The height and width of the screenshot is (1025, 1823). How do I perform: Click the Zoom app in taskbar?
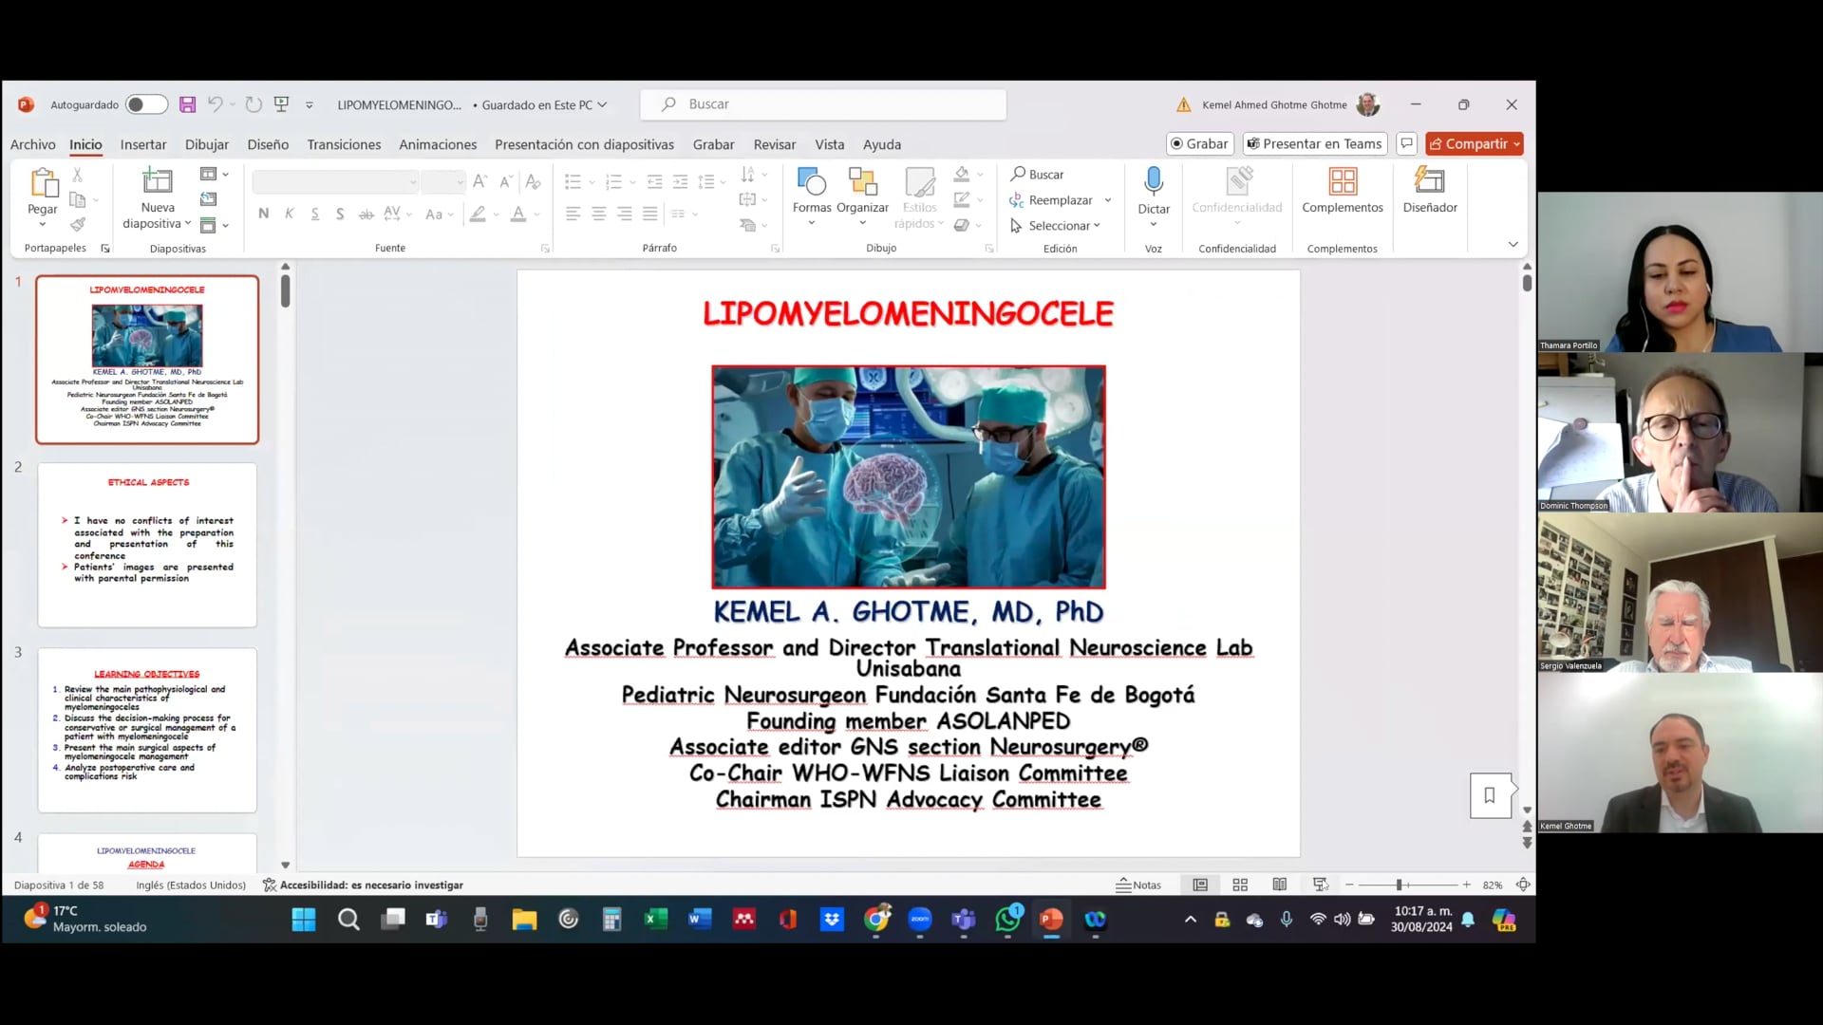920,919
